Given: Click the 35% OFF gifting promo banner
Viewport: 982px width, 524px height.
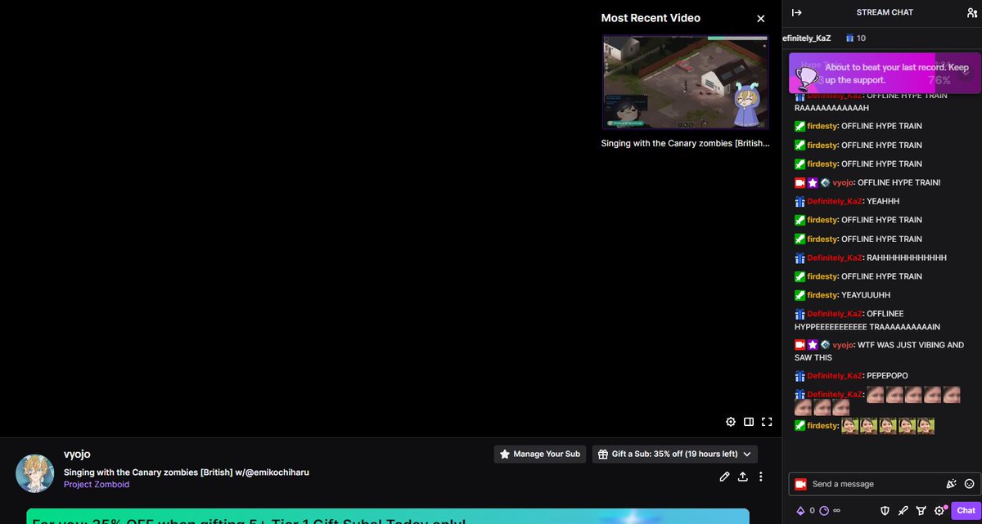Looking at the screenshot, I should click(x=387, y=517).
